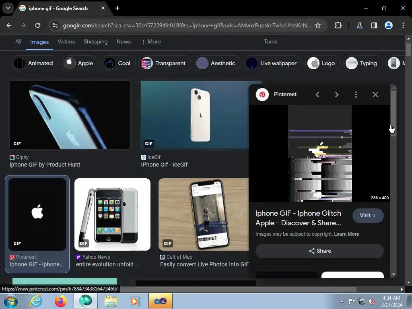
Task: Apply the Aesthetic filter chip
Action: coord(217,63)
